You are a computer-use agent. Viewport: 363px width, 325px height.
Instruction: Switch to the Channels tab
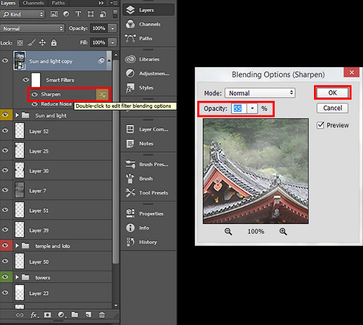point(33,3)
